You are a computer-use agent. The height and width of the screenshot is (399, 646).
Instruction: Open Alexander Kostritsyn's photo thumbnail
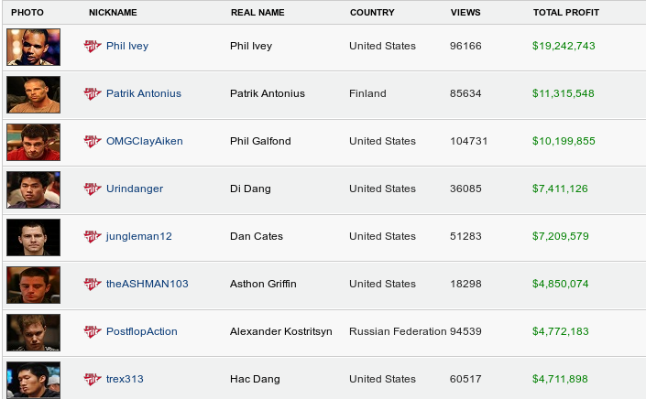coord(33,332)
